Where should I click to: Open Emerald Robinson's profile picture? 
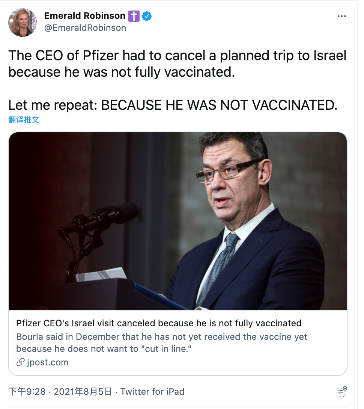pos(23,22)
